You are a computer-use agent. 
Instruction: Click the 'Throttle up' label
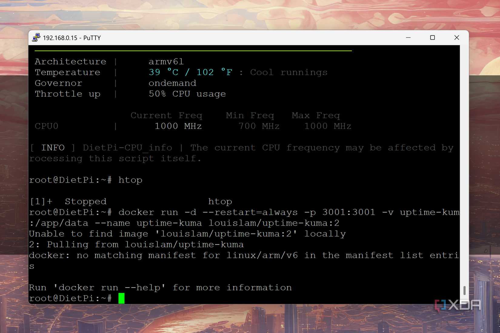coord(68,94)
